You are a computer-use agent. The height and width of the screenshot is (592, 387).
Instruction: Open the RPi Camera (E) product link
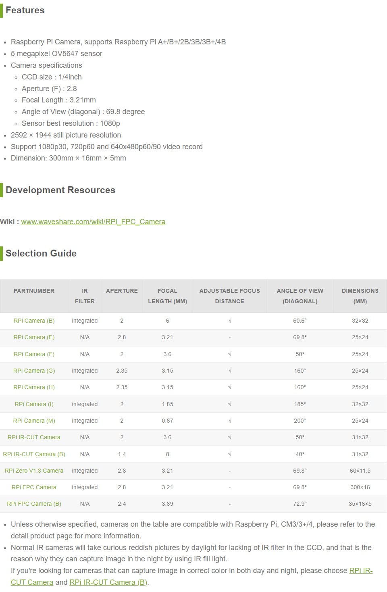tap(34, 337)
